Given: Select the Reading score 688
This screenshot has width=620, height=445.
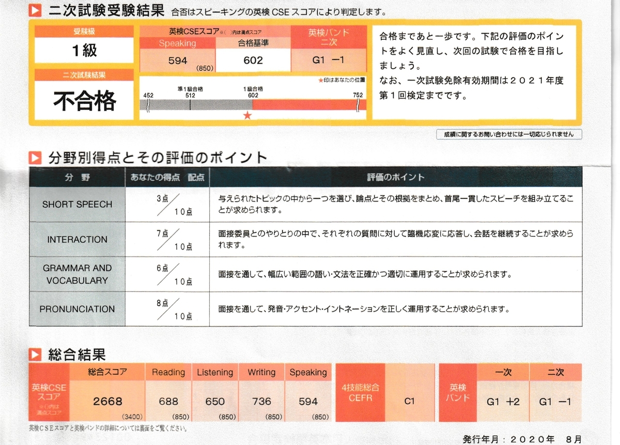Looking at the screenshot, I should click(x=168, y=401).
